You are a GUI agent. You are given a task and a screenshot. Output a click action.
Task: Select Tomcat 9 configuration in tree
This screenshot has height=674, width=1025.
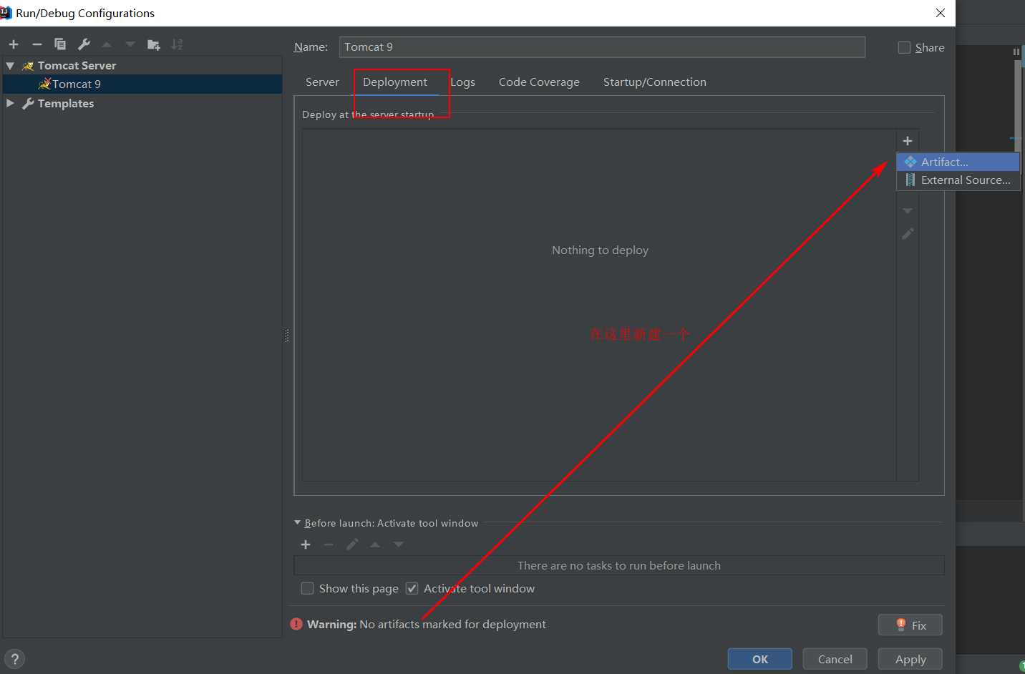[x=142, y=84]
